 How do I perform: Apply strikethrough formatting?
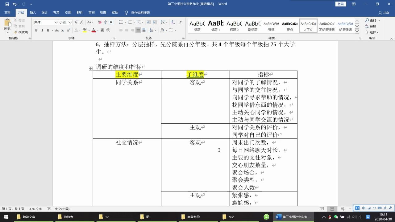tap(57, 30)
